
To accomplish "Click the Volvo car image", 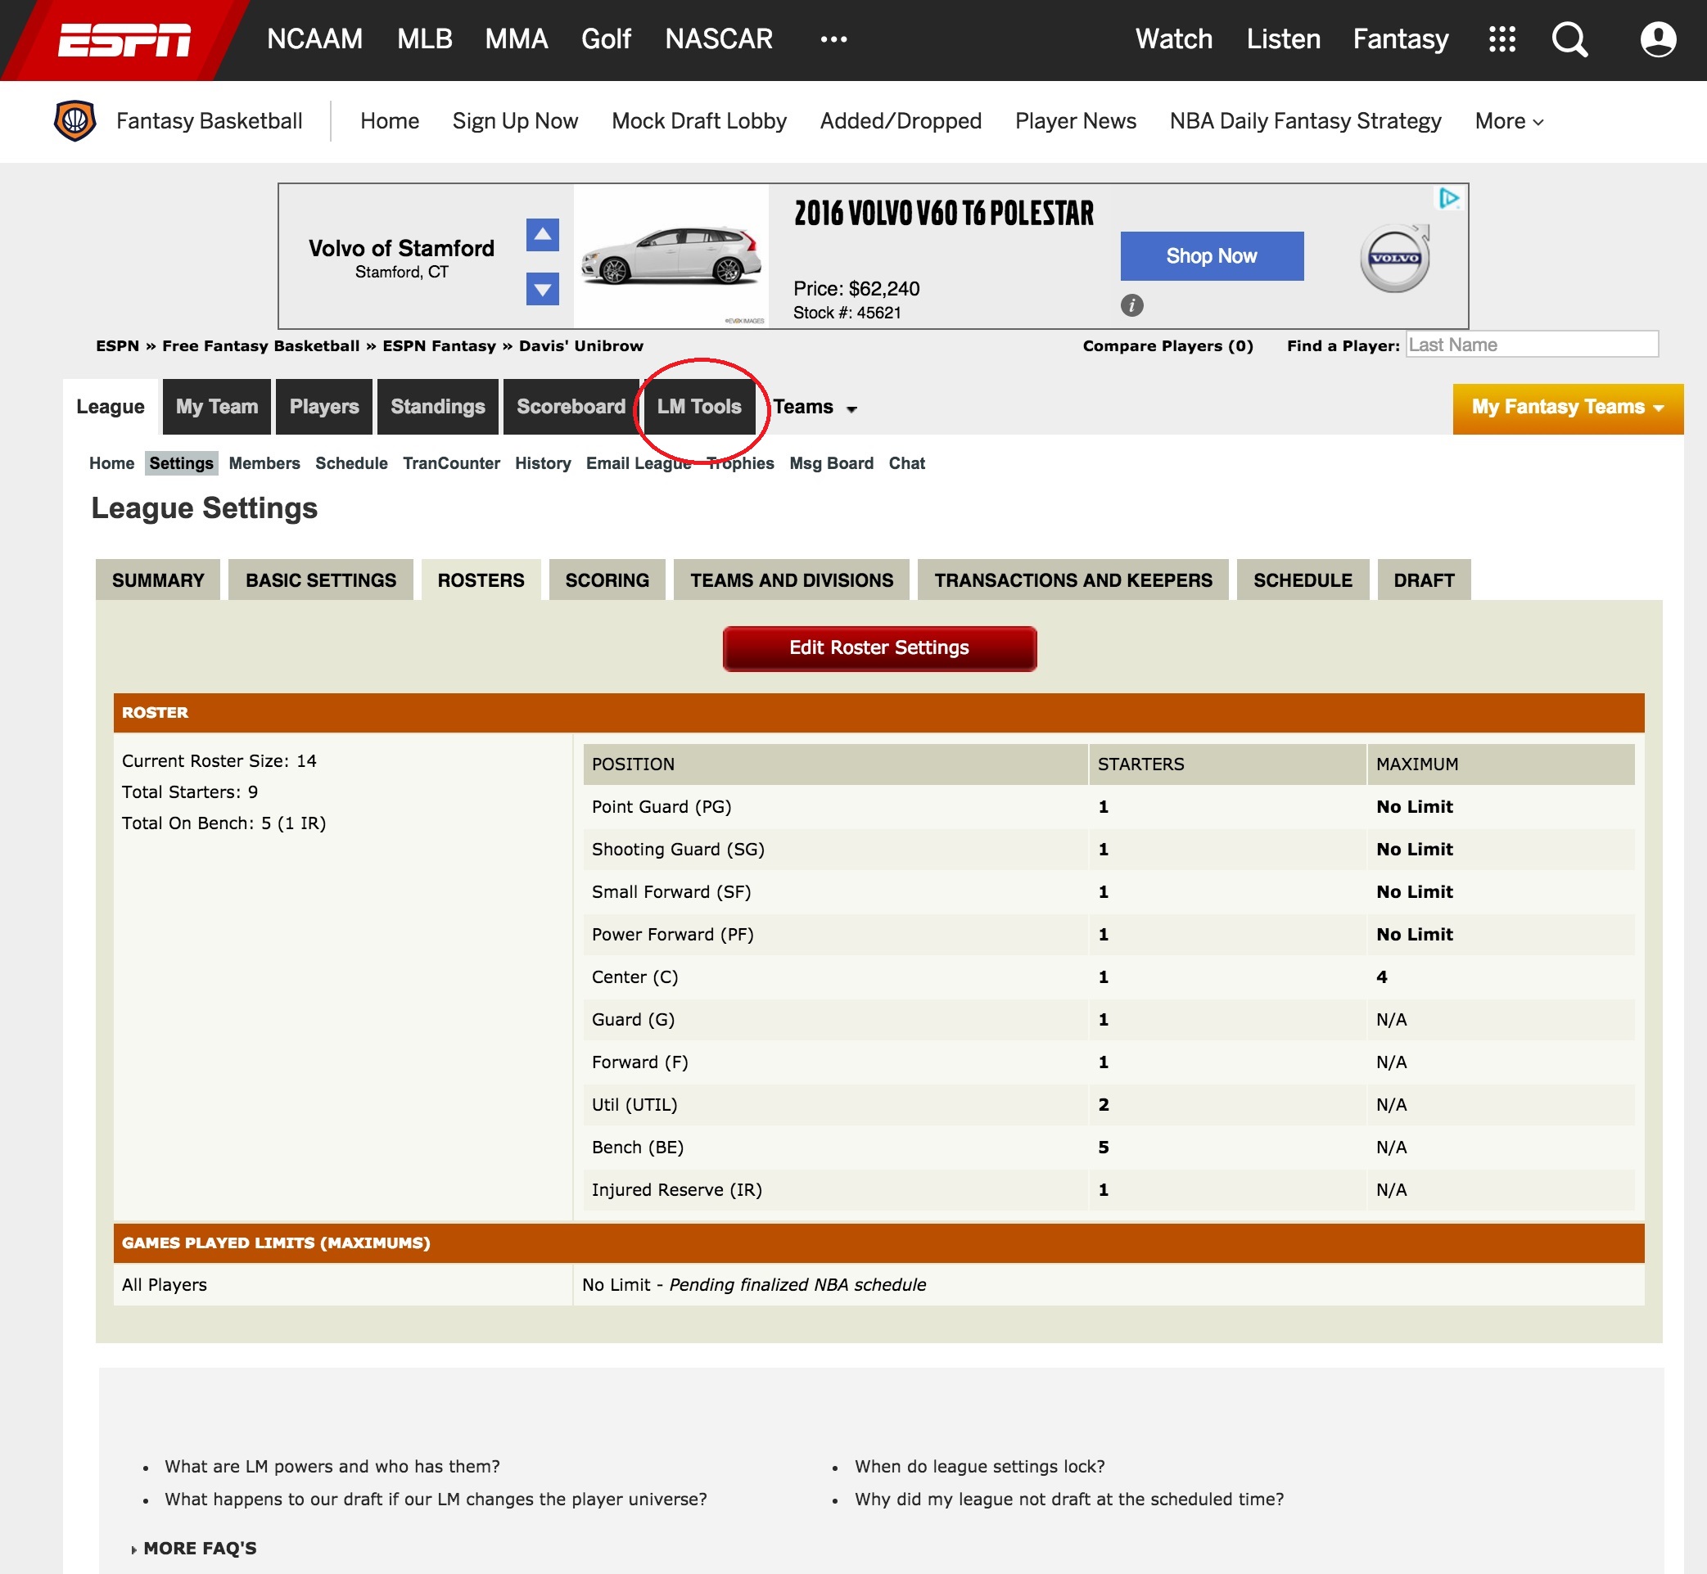I will pos(671,255).
